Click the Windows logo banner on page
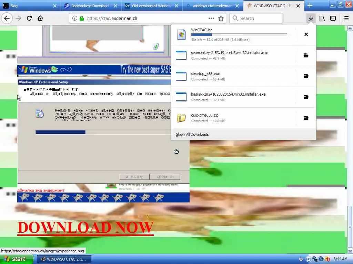 pyautogui.click(x=94, y=70)
